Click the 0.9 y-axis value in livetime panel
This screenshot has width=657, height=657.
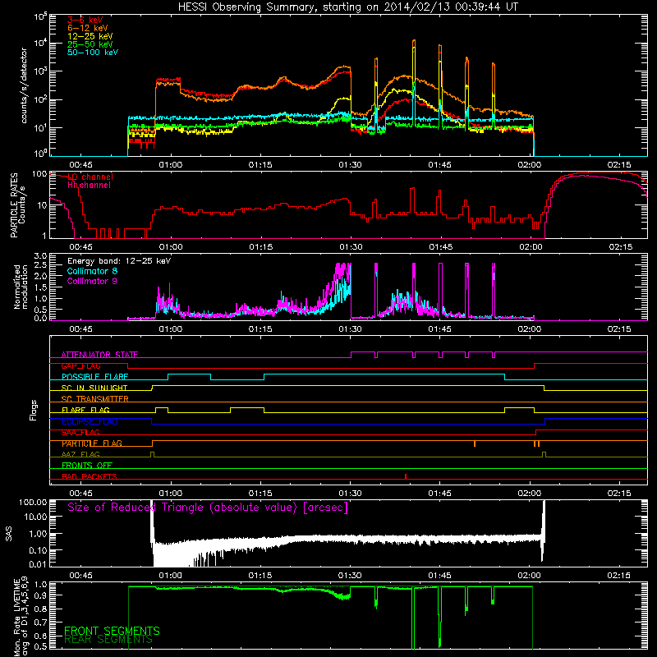42,595
